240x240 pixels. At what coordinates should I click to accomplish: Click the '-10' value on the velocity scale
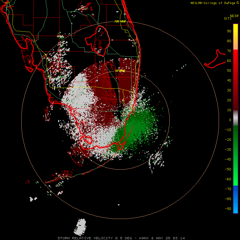pyautogui.click(x=228, y=130)
